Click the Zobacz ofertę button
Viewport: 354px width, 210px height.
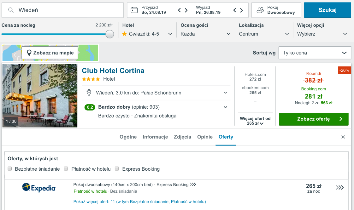314,119
